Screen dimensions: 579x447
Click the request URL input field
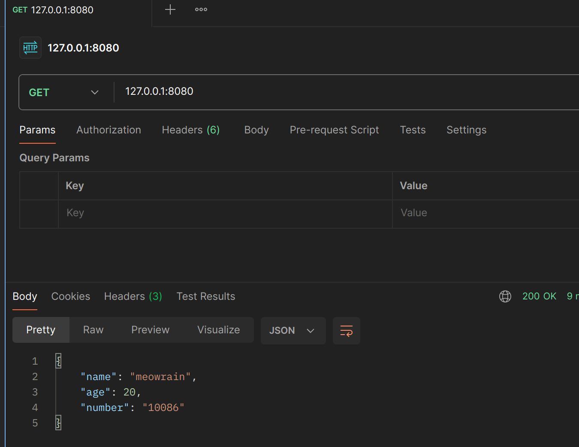(343, 91)
